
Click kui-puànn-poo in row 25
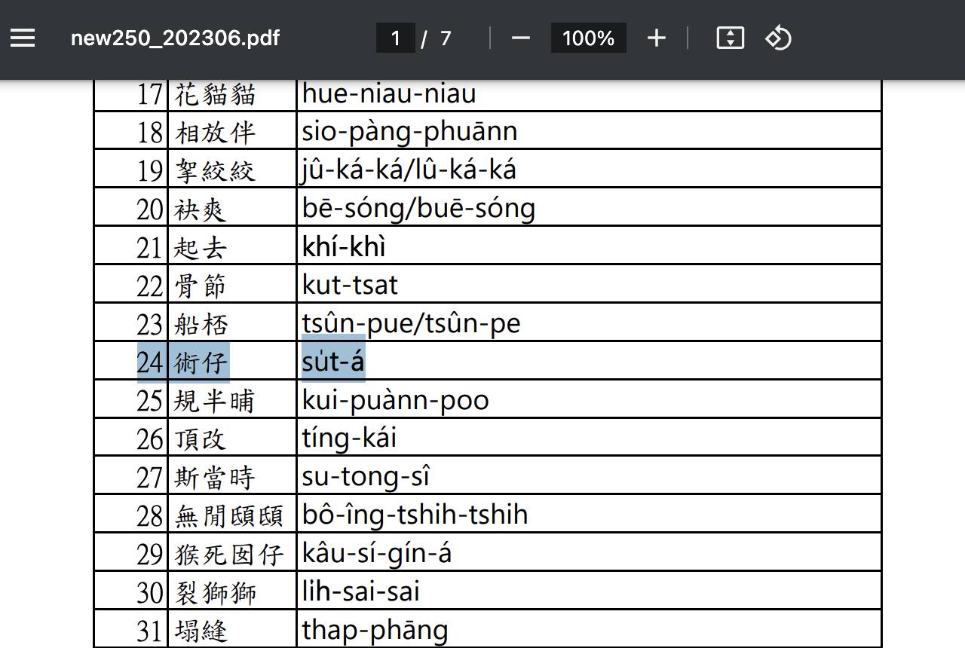click(395, 400)
